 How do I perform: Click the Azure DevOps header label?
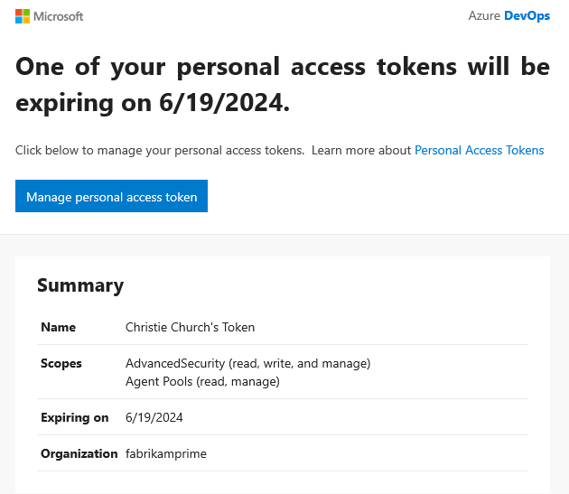508,16
